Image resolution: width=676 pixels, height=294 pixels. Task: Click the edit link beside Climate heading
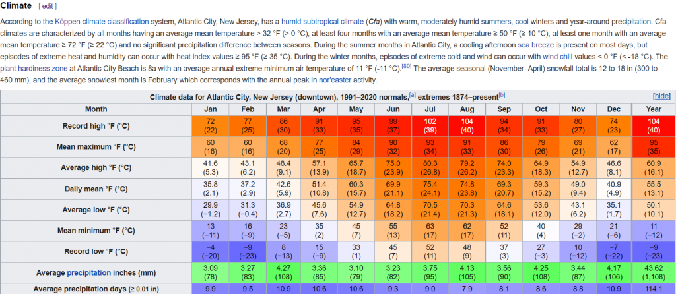point(48,6)
